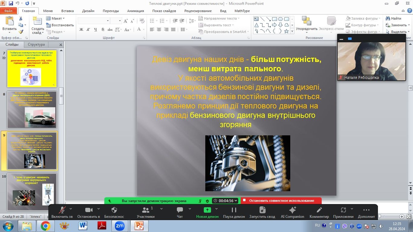Toggle center text alignment in the ribbon
Image resolution: width=413 pixels, height=232 pixels.
coord(159,30)
